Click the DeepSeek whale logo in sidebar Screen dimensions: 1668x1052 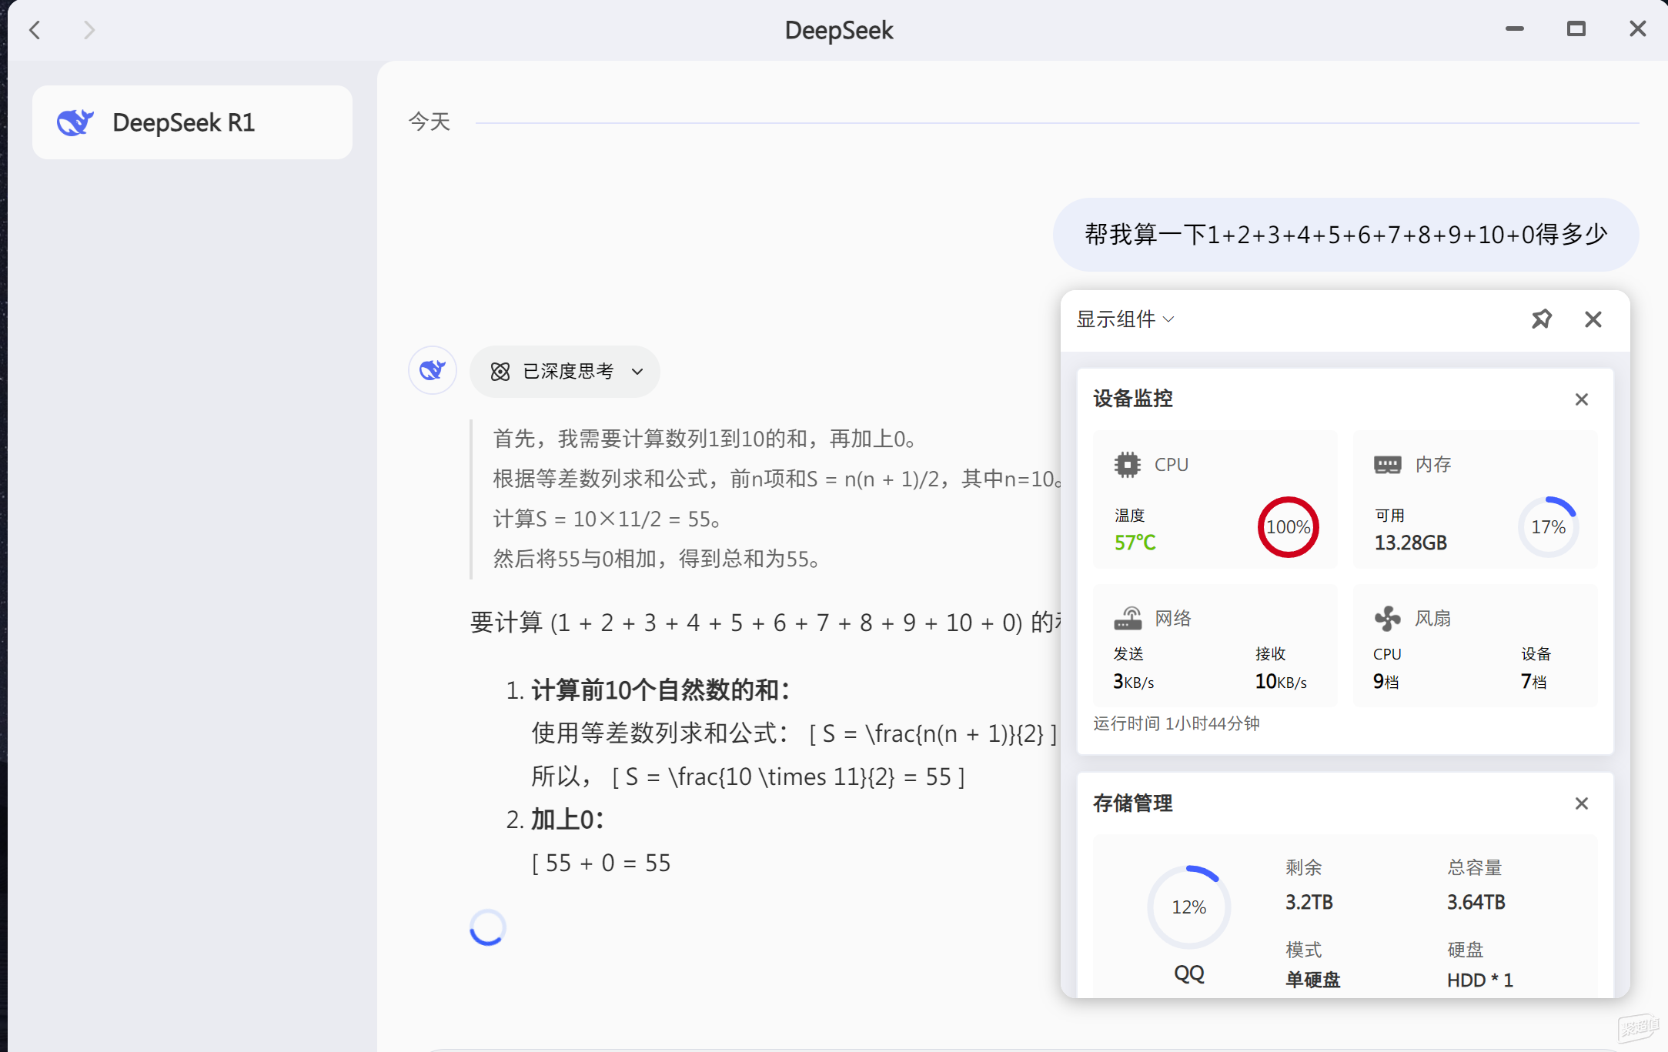click(x=75, y=122)
